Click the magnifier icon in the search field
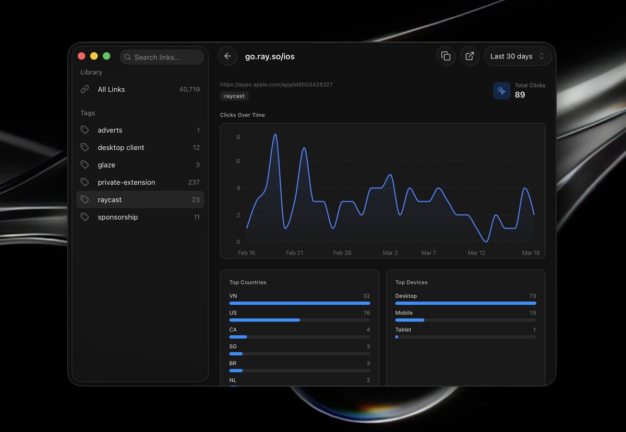Image resolution: width=626 pixels, height=432 pixels. [128, 57]
